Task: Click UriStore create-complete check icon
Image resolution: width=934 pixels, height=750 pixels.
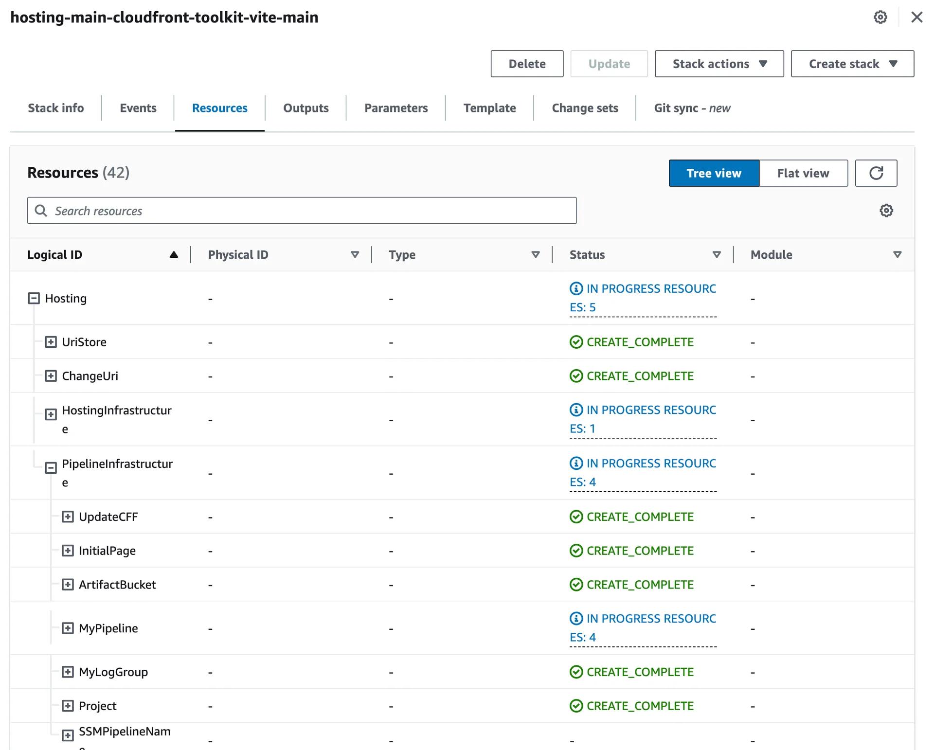Action: 576,342
